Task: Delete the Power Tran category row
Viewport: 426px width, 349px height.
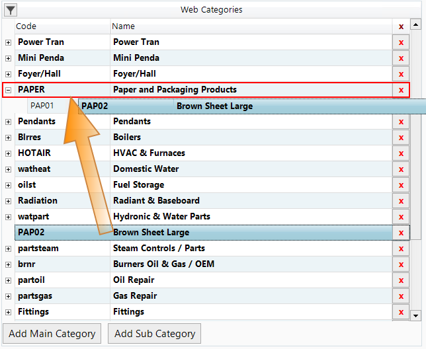Action: [x=401, y=42]
